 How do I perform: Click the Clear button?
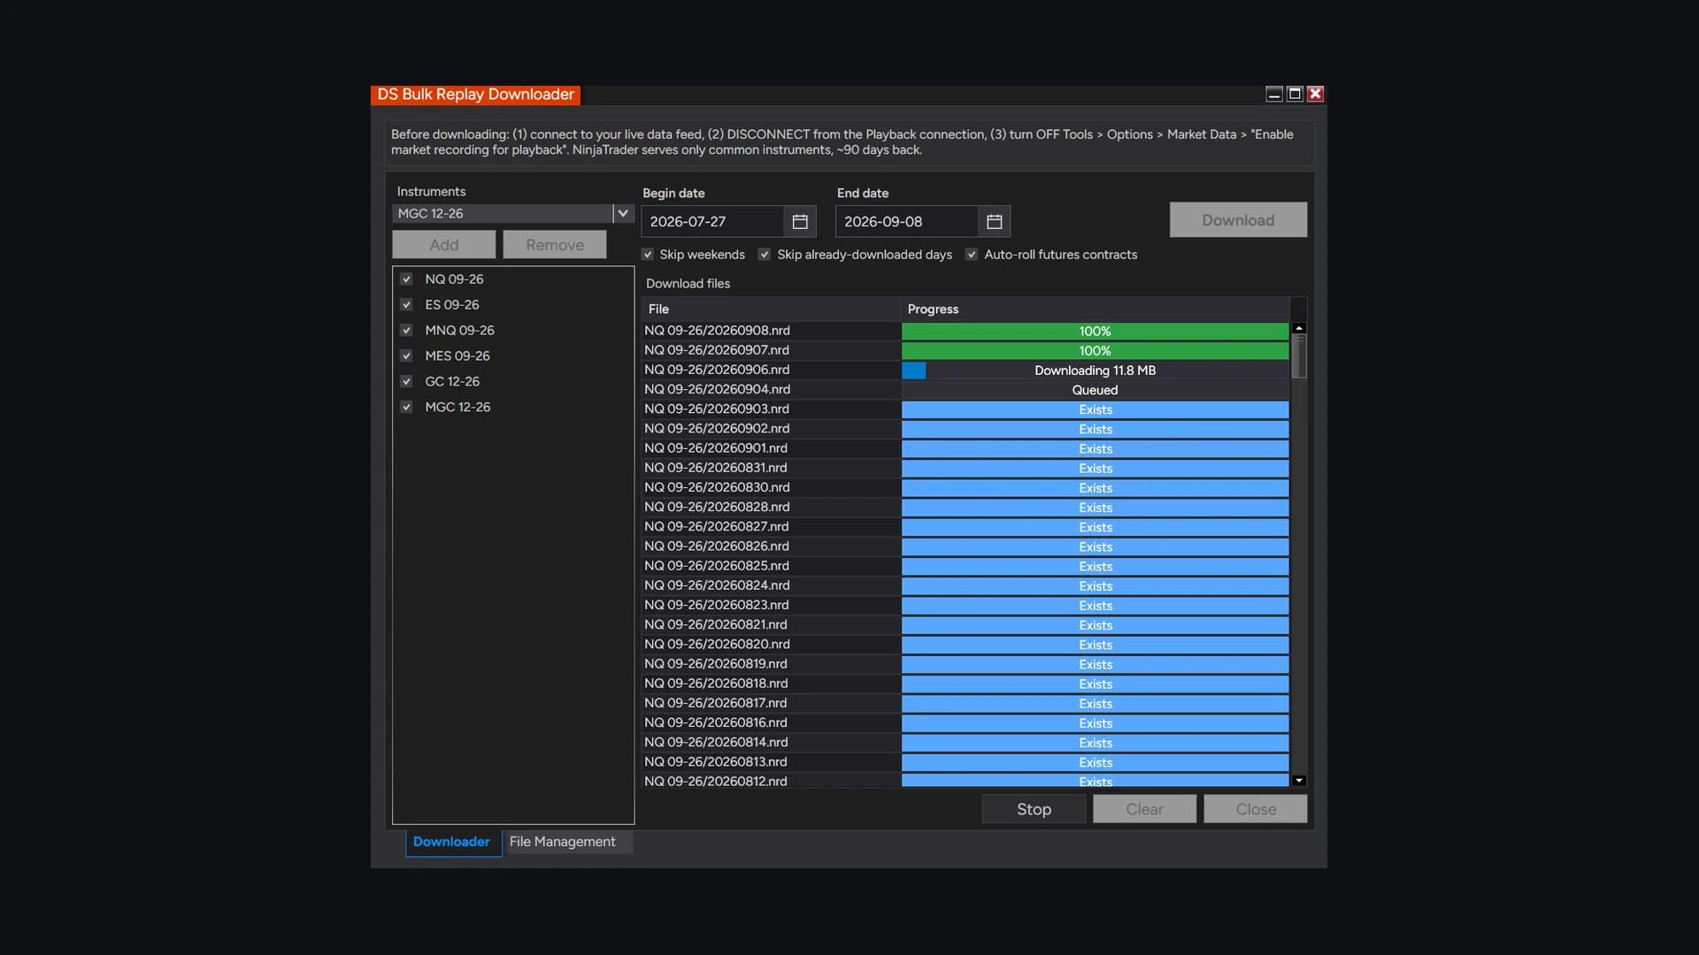1144,809
